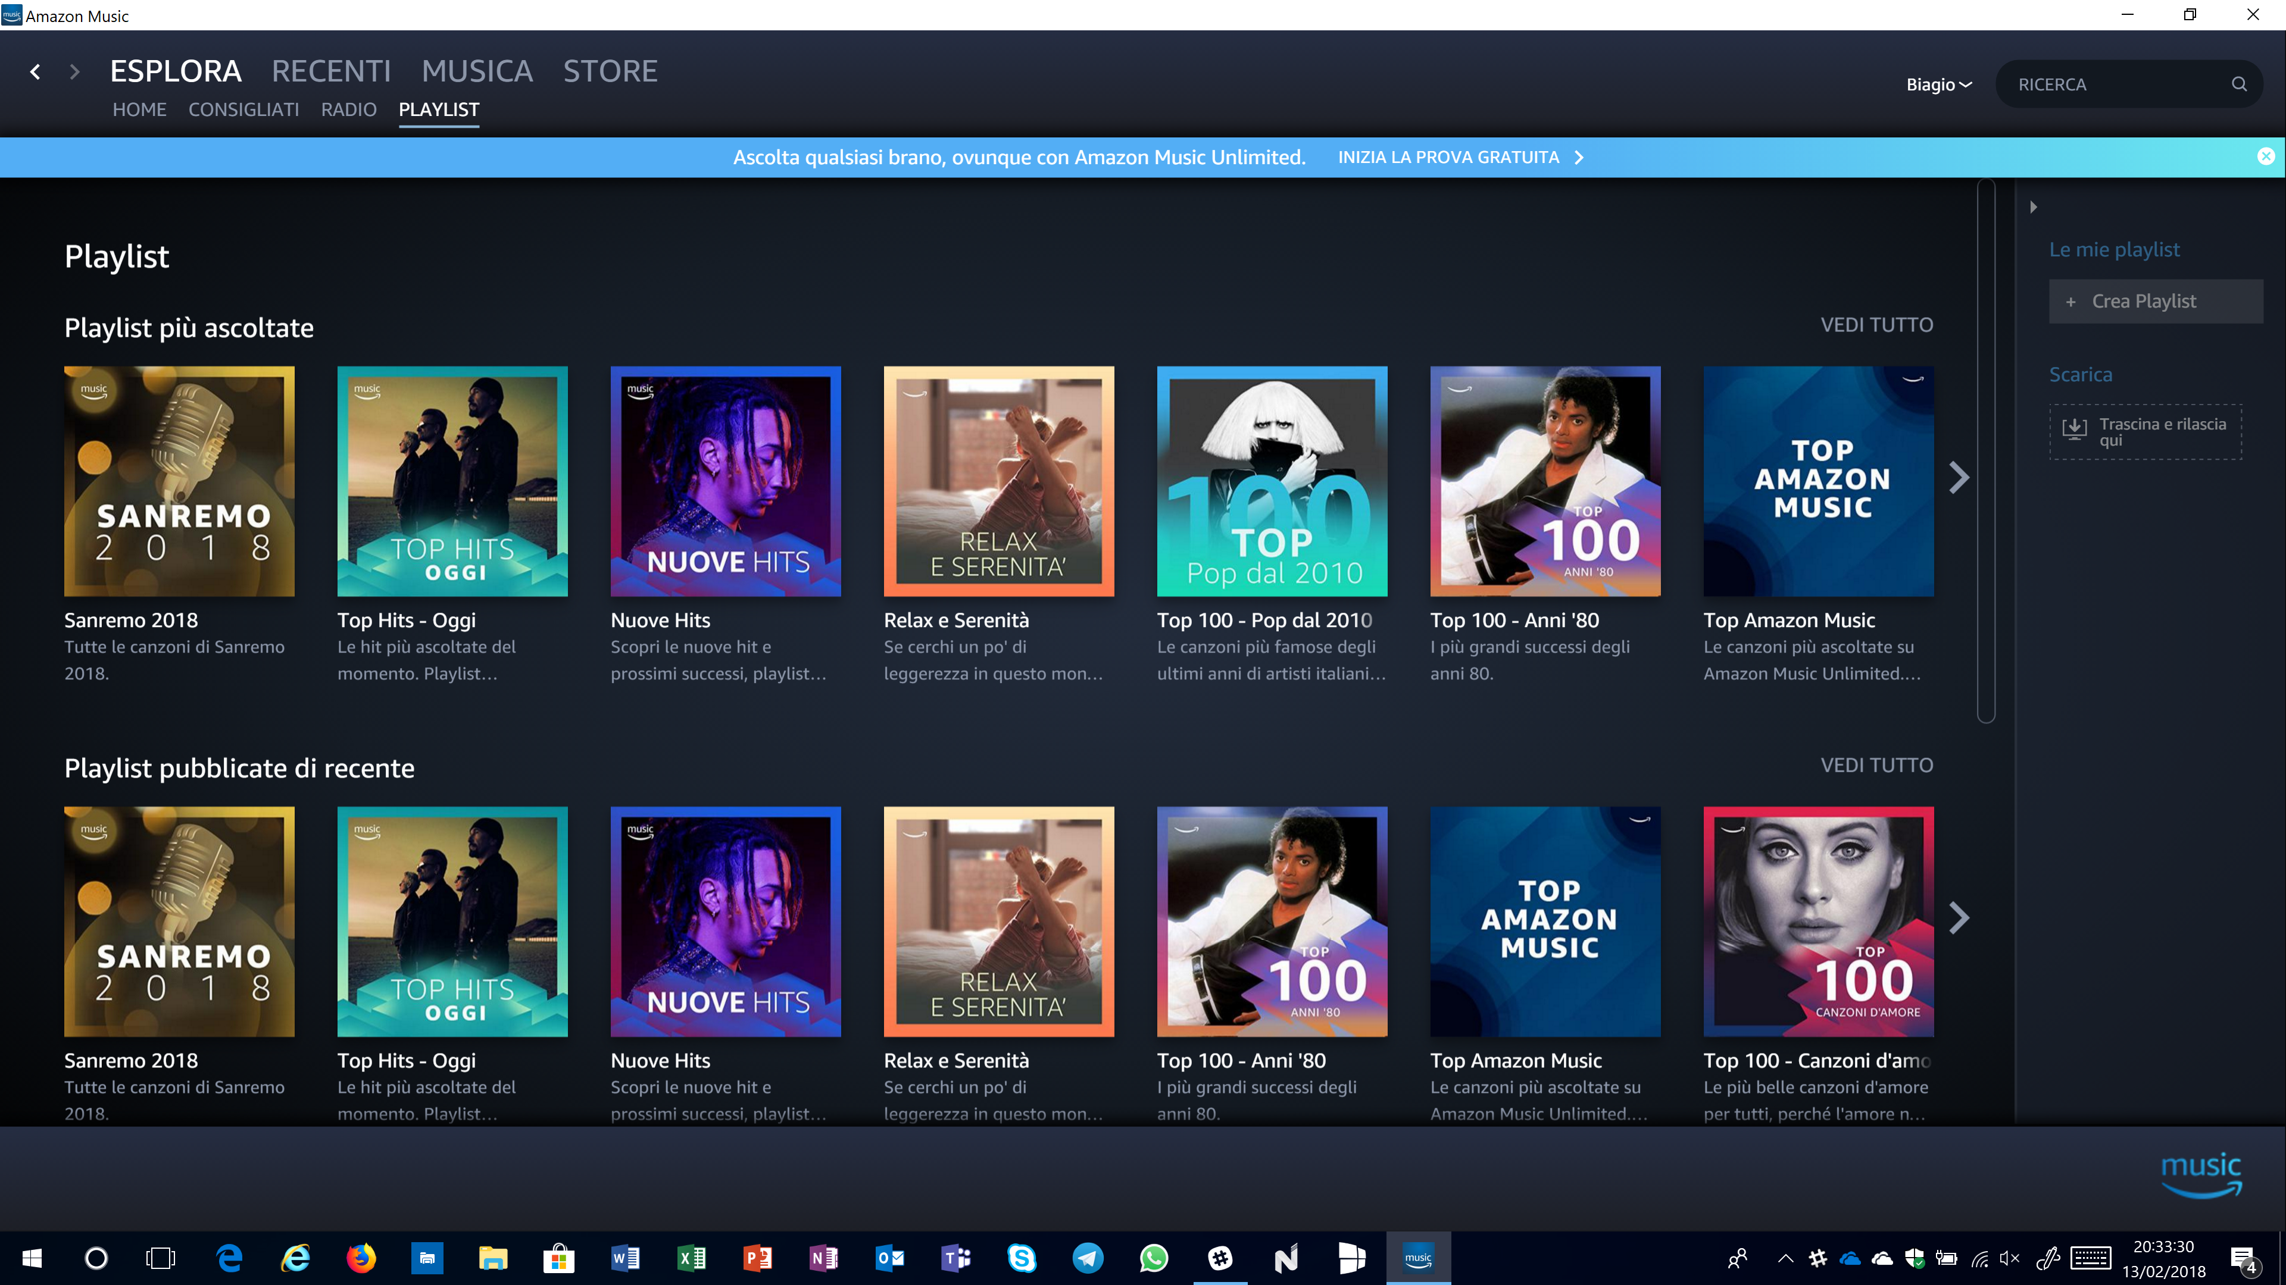Select the PLAYLIST subtab
The width and height of the screenshot is (2286, 1285).
tap(438, 109)
